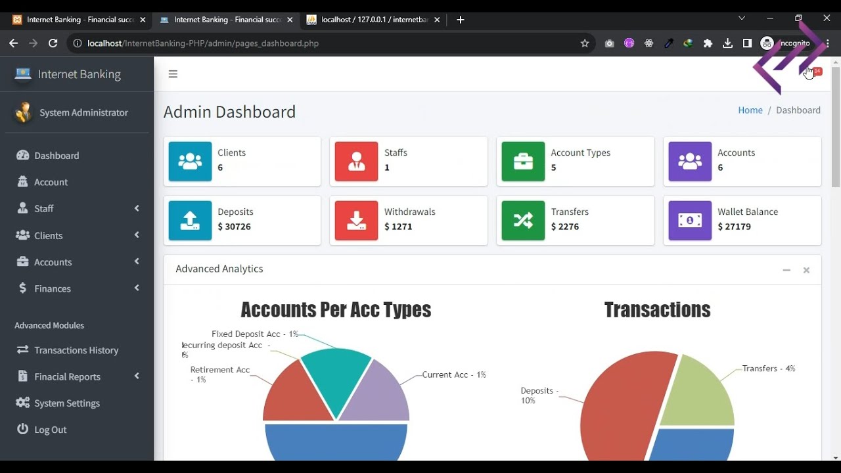
Task: Collapse the Advanced Analytics card
Action: point(786,270)
